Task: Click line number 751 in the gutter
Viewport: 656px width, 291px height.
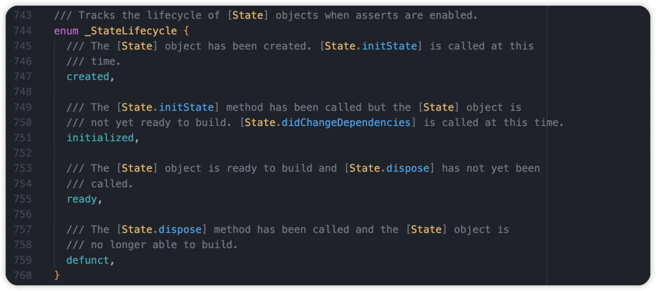Action: (x=22, y=138)
